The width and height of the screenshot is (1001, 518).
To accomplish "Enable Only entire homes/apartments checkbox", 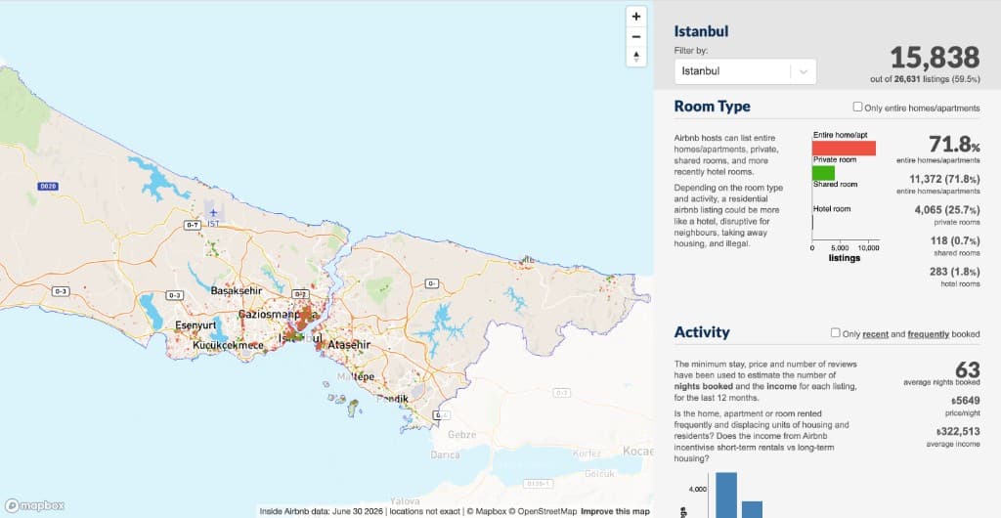I will (x=857, y=108).
